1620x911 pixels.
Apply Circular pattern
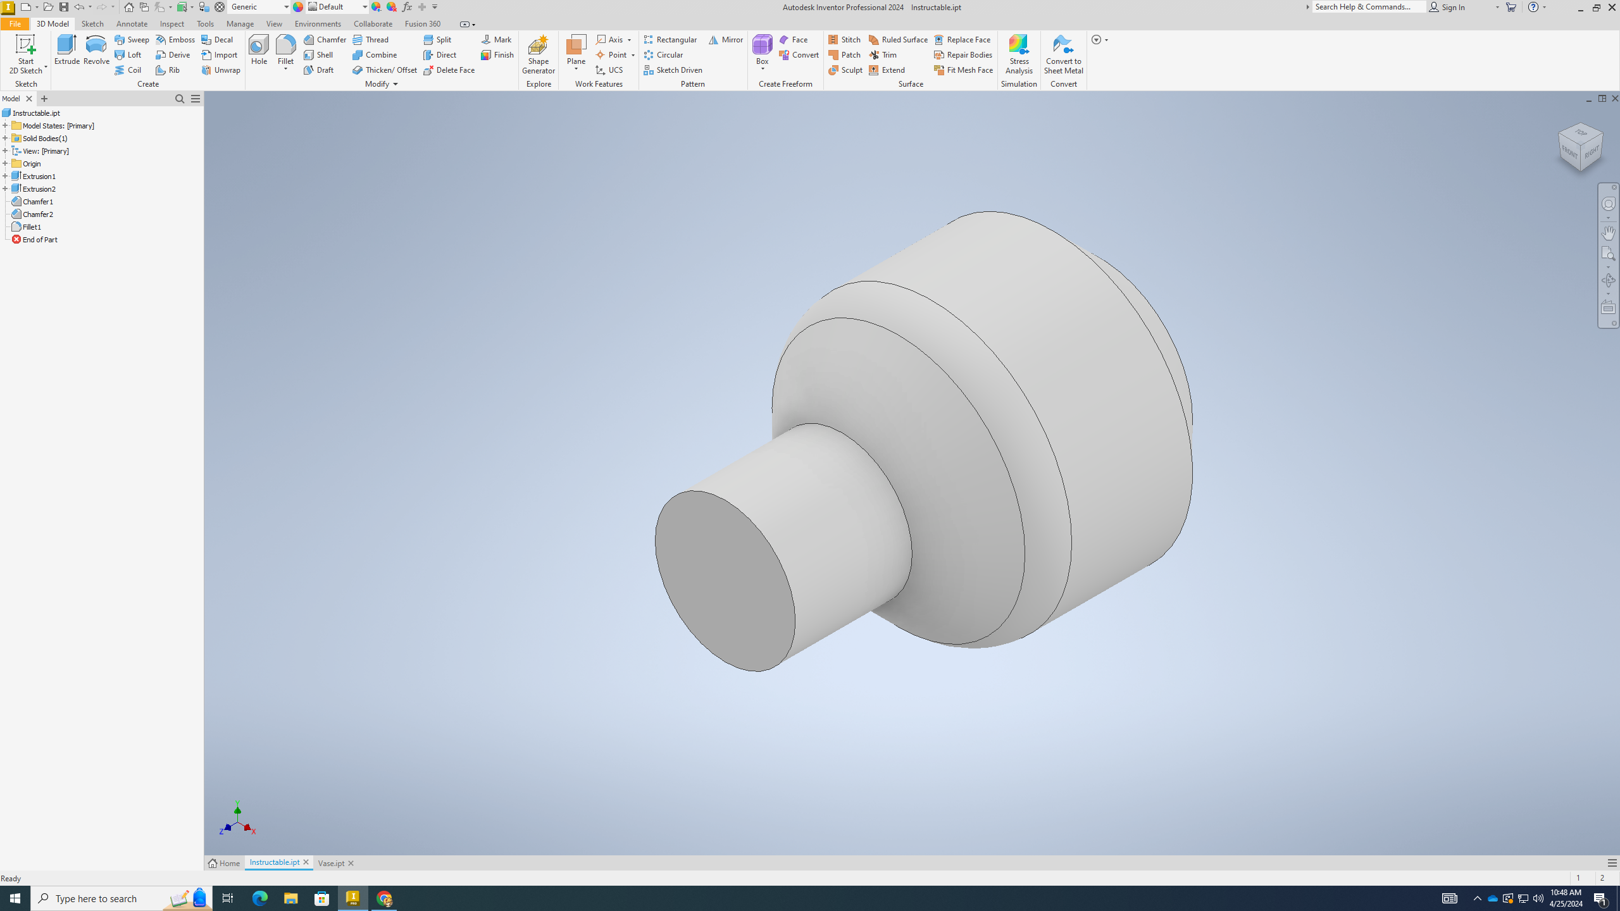[663, 54]
